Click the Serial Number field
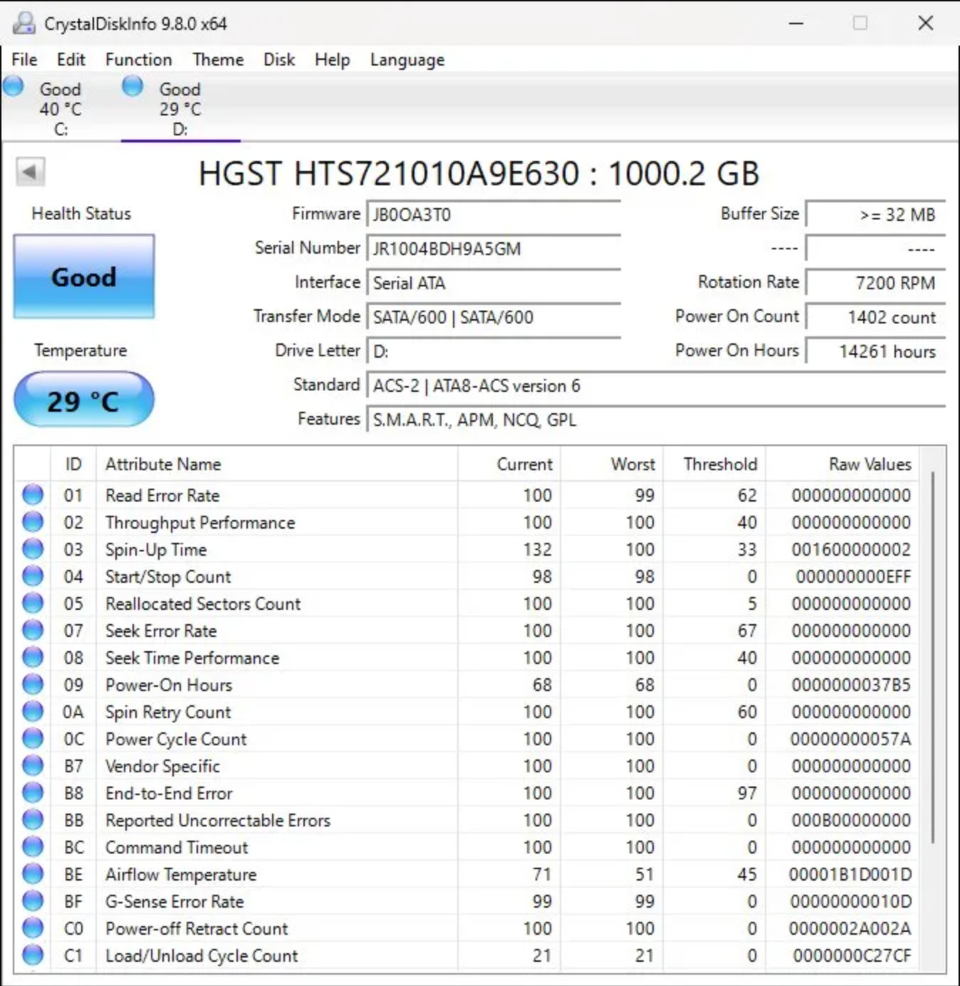Viewport: 960px width, 986px height. pos(494,249)
